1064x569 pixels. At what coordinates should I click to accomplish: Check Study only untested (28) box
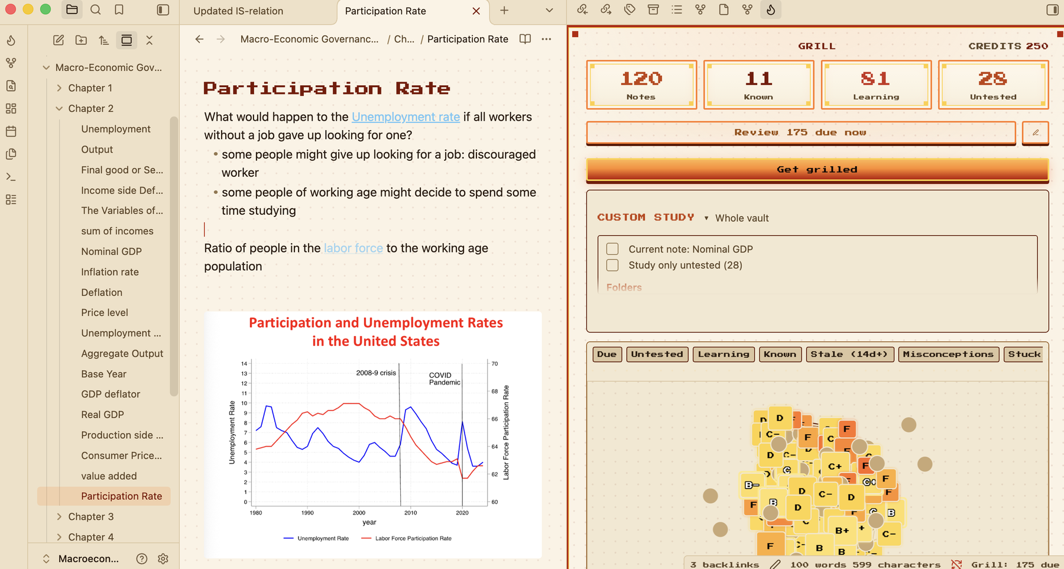point(612,265)
